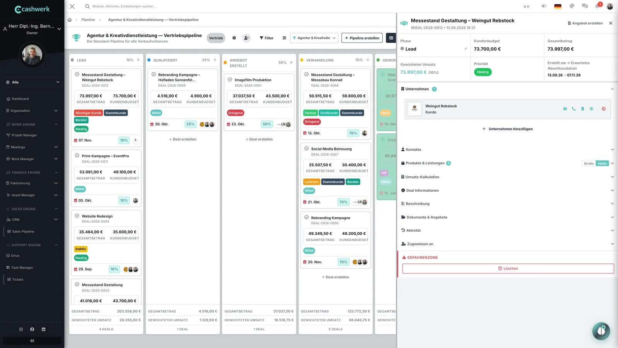Open the chat messages icon
The image size is (618, 348).
585,6
